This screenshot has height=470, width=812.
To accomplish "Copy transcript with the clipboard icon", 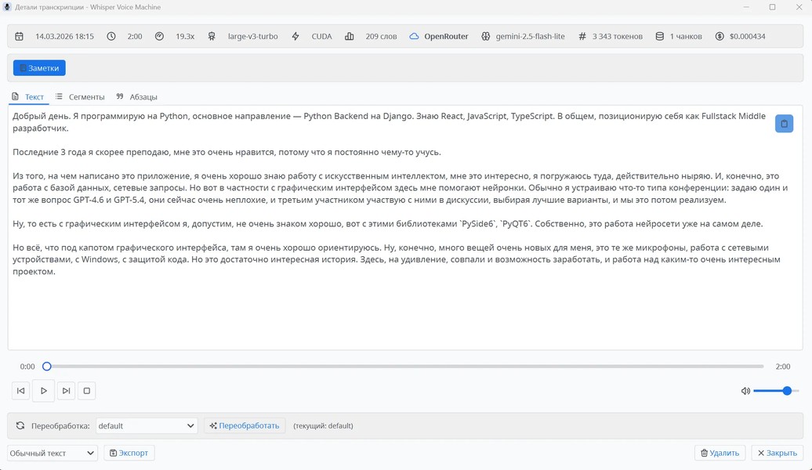I will click(x=784, y=124).
